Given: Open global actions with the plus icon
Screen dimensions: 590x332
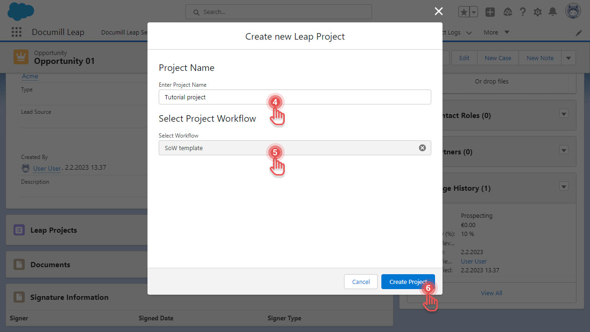Looking at the screenshot, I should click(490, 12).
